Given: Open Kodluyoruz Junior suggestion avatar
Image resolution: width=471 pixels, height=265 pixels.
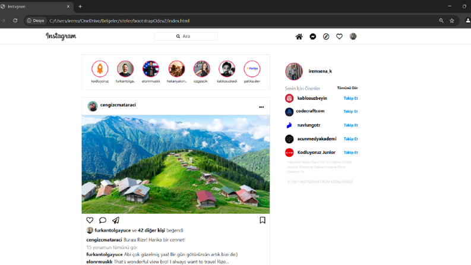Looking at the screenshot, I should point(289,153).
